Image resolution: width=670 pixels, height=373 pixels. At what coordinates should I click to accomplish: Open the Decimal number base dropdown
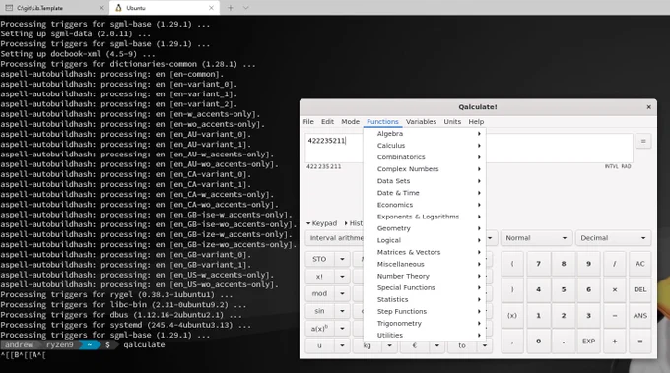[613, 238]
